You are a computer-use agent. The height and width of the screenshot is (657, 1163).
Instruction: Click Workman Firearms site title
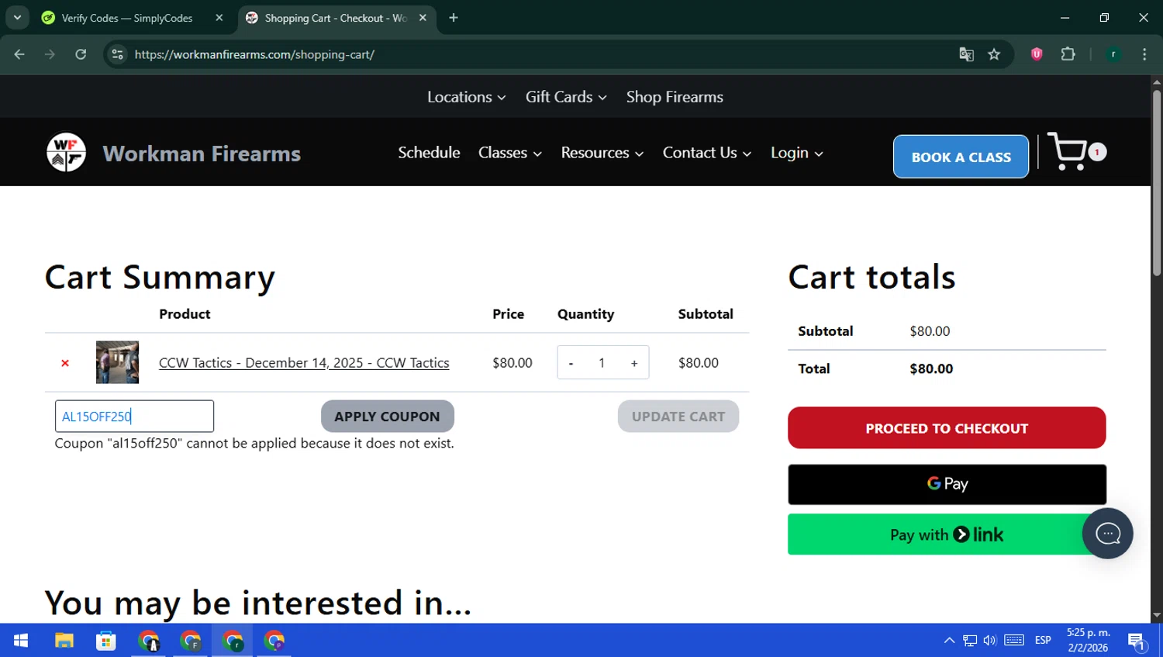tap(202, 154)
